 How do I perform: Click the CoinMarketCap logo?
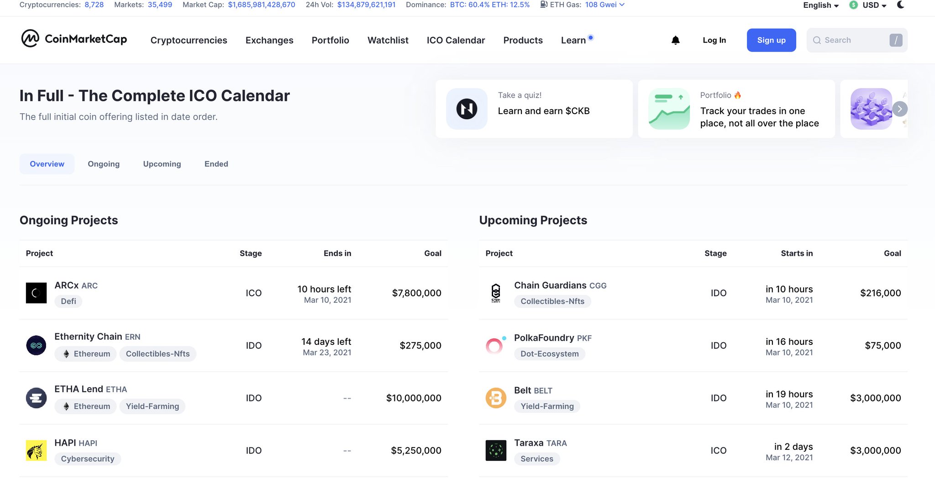click(74, 39)
